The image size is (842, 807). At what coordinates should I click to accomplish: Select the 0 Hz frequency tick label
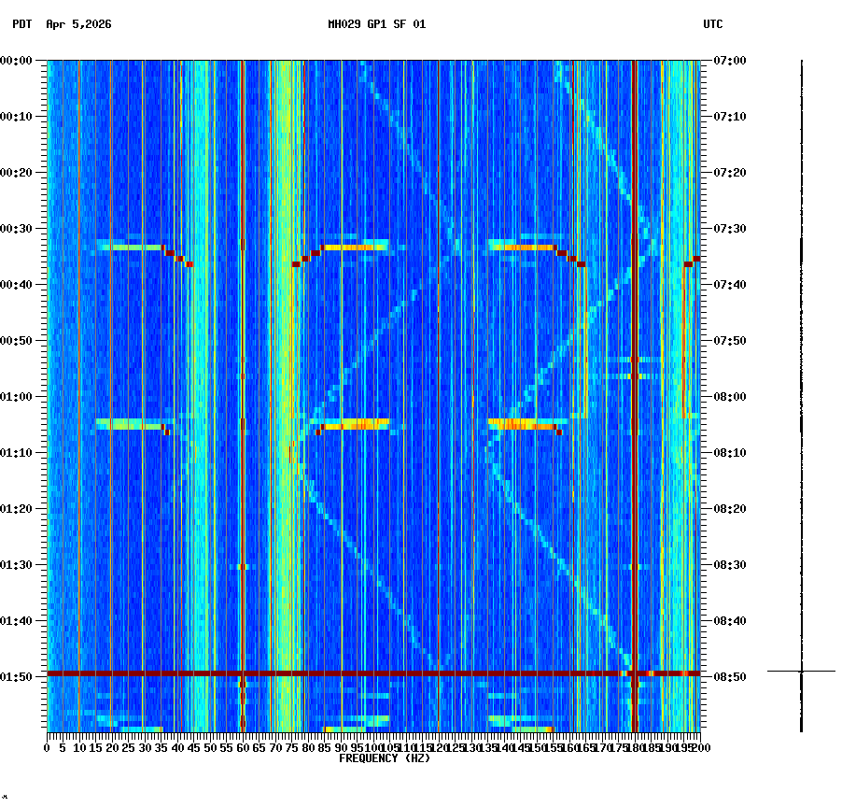click(x=46, y=747)
